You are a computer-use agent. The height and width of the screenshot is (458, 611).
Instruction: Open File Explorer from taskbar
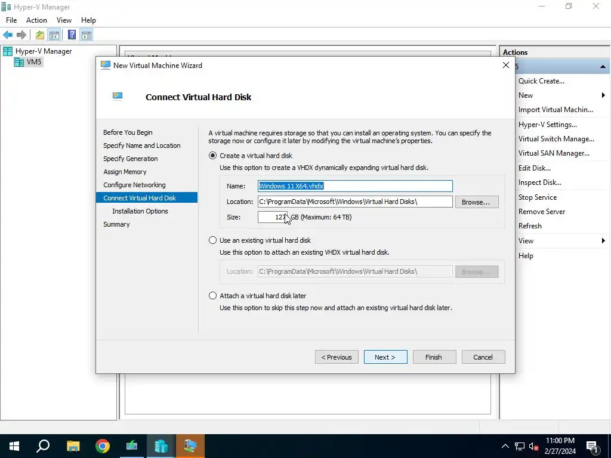tap(73, 446)
